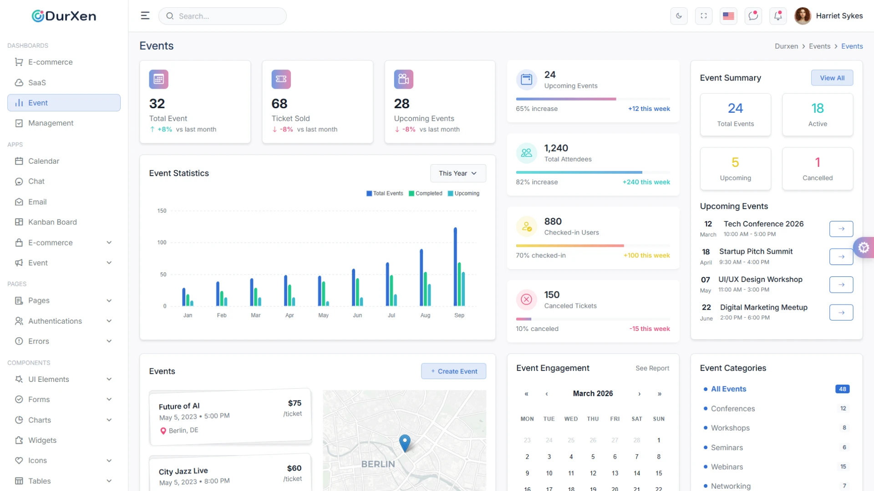Screen dimensions: 874x491
Task: Open the Chat app
Action: 64,181
